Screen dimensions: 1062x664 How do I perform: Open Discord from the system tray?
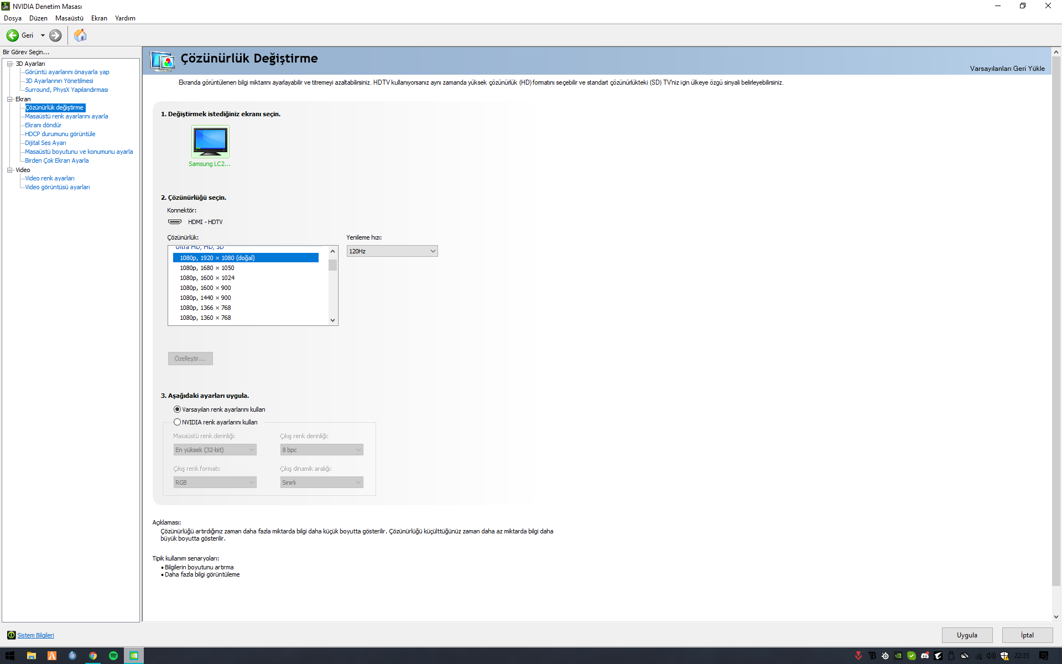coord(925,656)
